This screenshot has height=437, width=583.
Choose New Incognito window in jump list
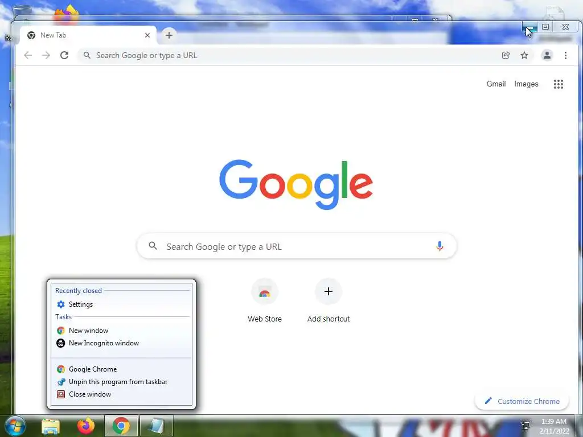(121, 343)
